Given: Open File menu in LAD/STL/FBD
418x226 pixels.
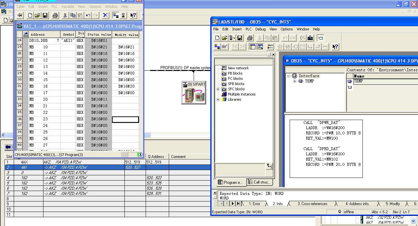Looking at the screenshot, I should 216,29.
